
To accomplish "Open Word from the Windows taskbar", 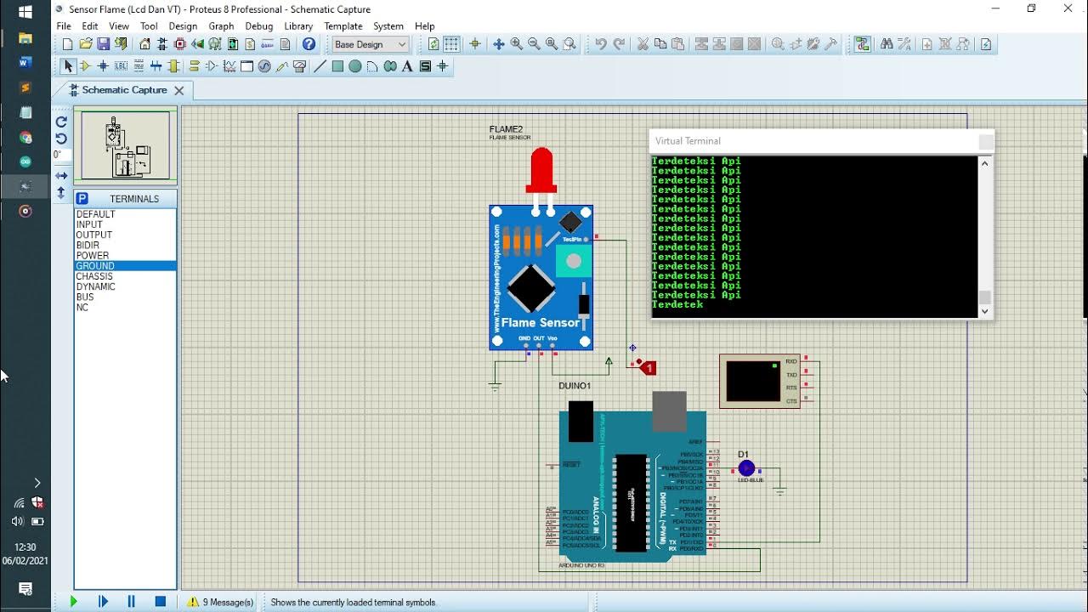I will (x=25, y=63).
